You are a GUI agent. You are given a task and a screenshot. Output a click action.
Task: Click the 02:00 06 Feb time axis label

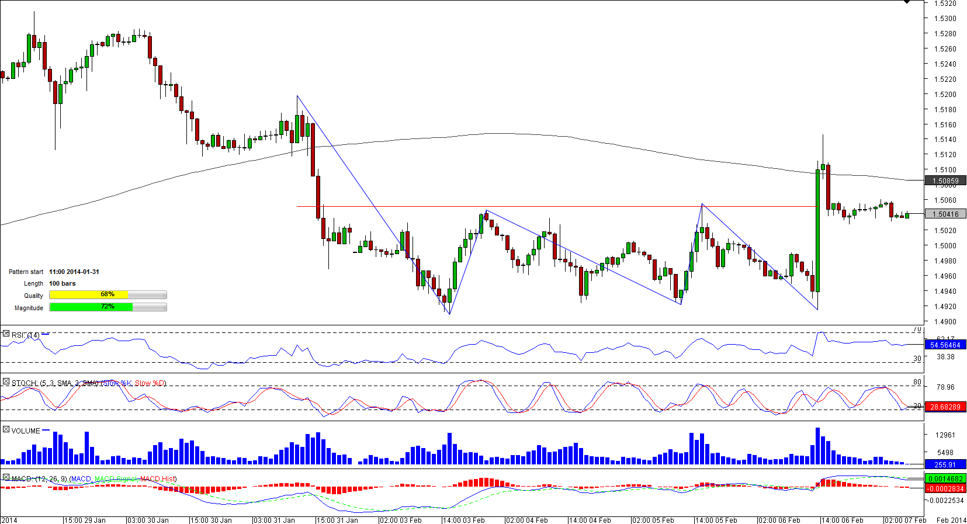pos(779,520)
